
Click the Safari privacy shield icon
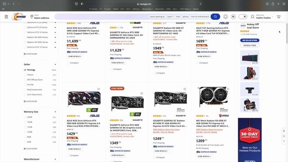pos(76,4)
